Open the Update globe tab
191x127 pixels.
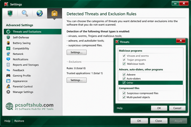pos(40,13)
